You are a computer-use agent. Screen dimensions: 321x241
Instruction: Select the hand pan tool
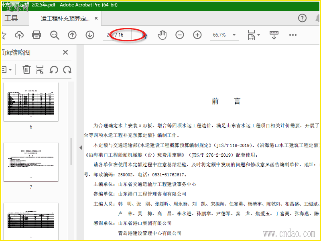(162, 35)
